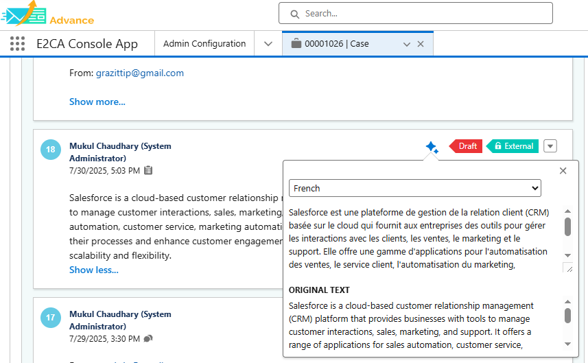Click the 7/30/2025, 5:03 PM timestamp
588x363 pixels.
click(x=104, y=171)
